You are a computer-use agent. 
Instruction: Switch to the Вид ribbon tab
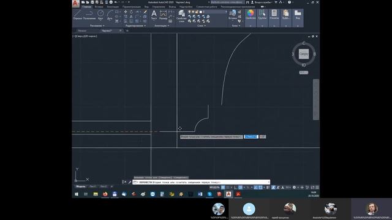pos(146,7)
